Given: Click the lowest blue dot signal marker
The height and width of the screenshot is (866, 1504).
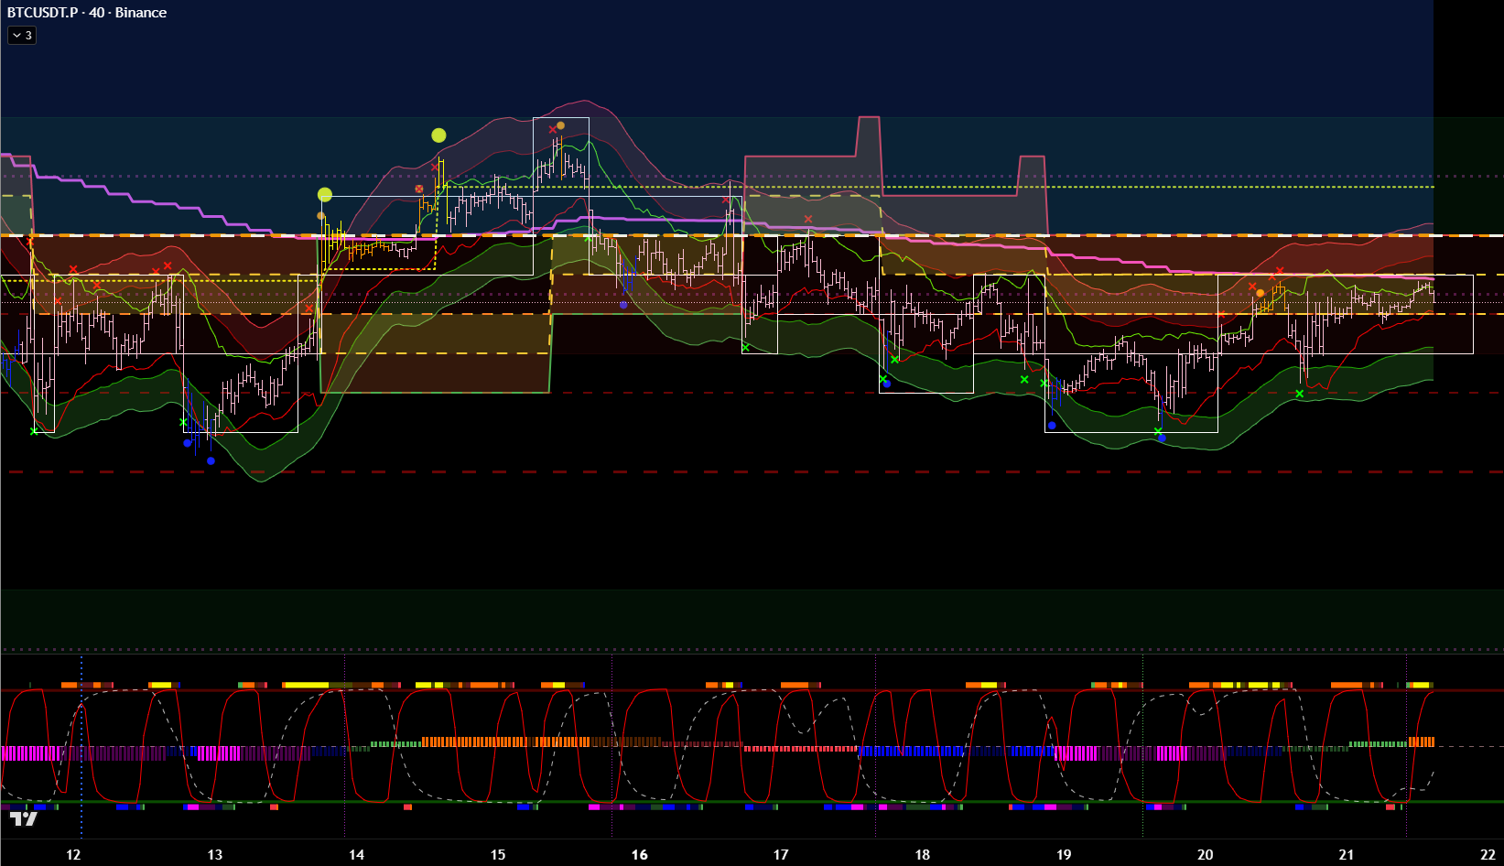Looking at the screenshot, I should (211, 460).
